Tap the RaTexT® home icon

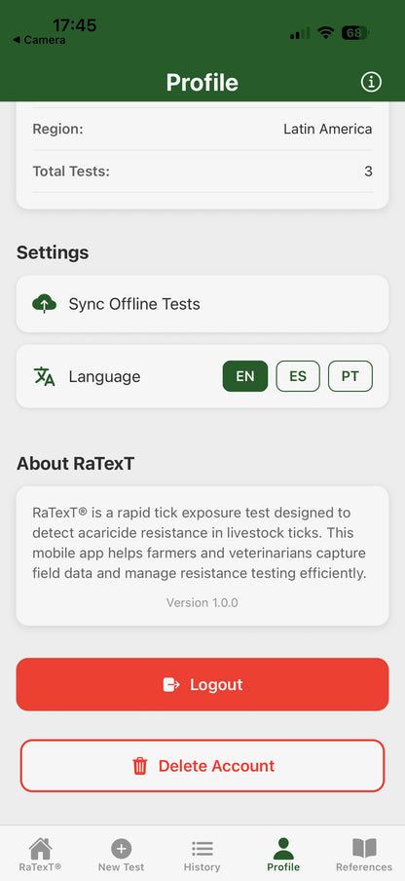(40, 847)
